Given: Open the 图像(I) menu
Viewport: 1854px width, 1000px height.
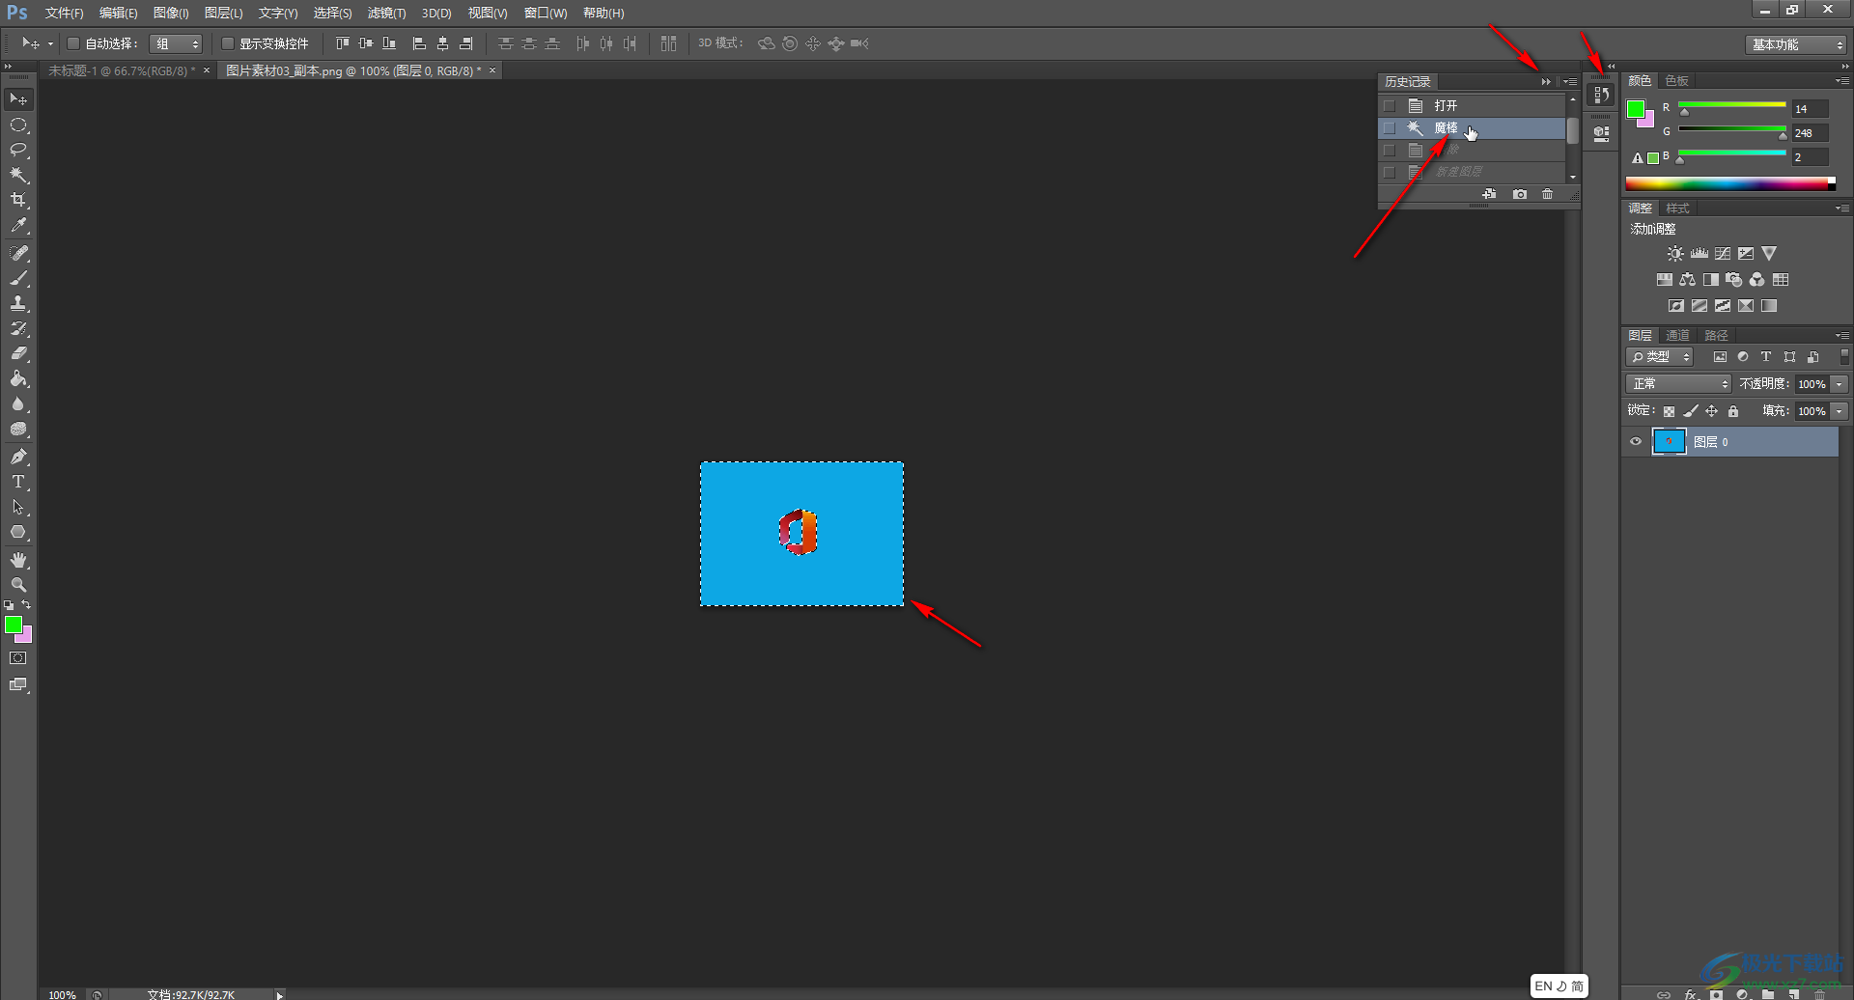Looking at the screenshot, I should pos(171,14).
